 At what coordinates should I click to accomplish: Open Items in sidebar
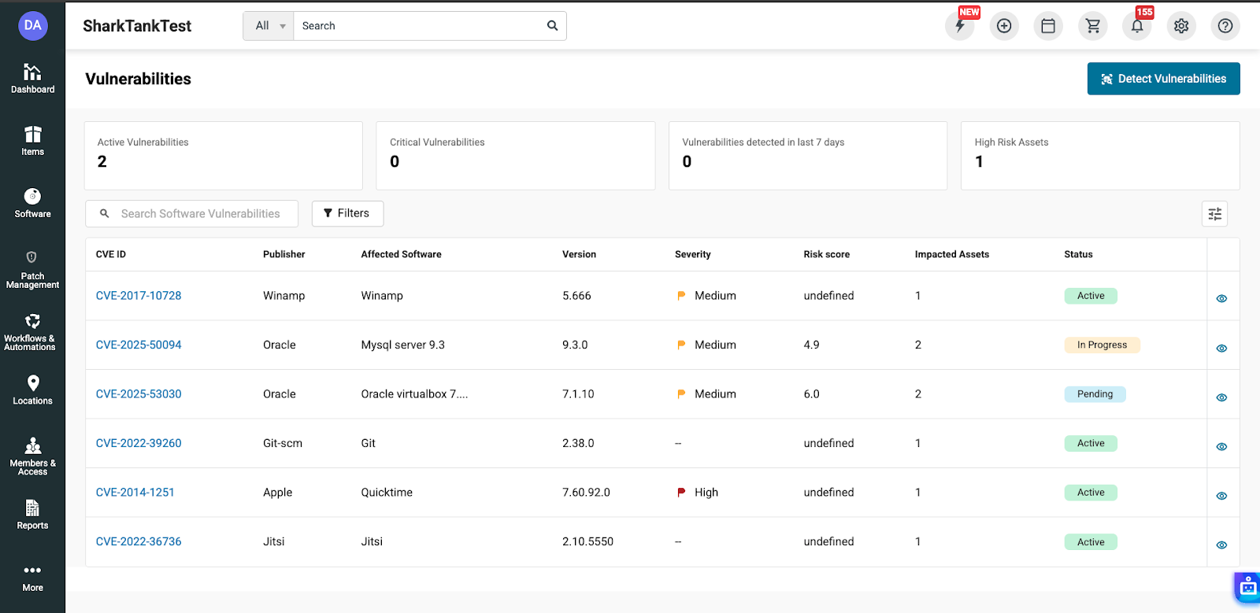tap(32, 141)
